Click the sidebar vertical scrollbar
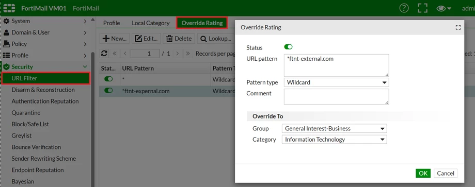Screen dimensions: 475x187 coord(93,120)
